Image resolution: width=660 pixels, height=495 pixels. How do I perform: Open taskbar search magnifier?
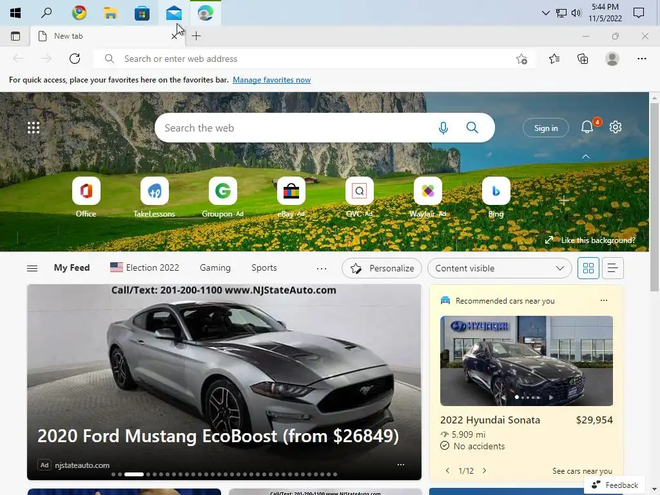[46, 13]
